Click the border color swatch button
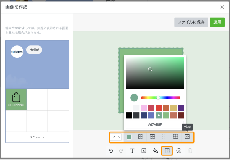This screenshot has width=230, height=160. click(129, 137)
